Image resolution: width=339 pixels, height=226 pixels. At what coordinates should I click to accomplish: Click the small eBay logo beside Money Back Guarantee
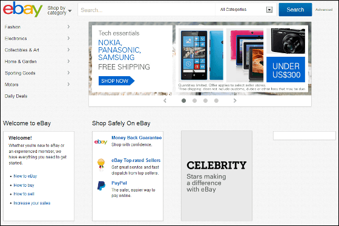point(100,142)
